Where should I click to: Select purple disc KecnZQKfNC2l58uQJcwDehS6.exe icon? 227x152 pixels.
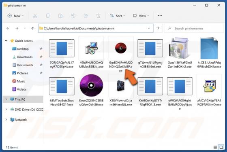(x=91, y=85)
